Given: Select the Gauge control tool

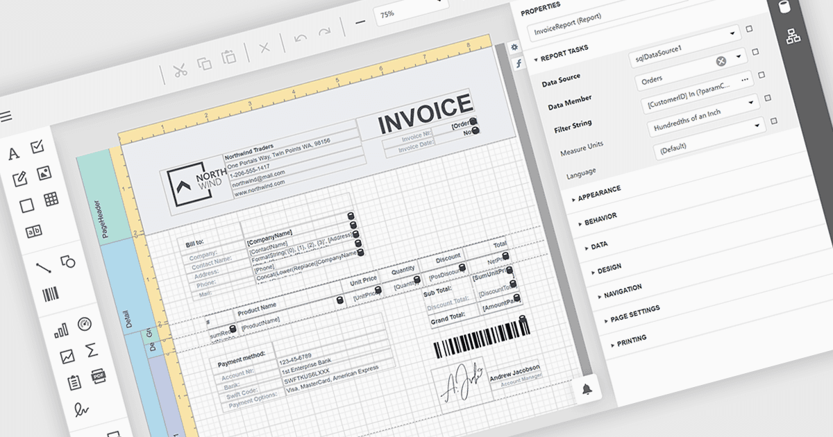Looking at the screenshot, I should 85,324.
